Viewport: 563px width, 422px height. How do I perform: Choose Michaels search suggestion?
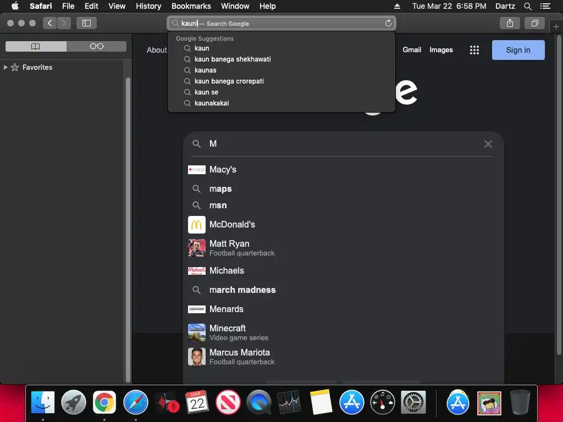pos(343,270)
